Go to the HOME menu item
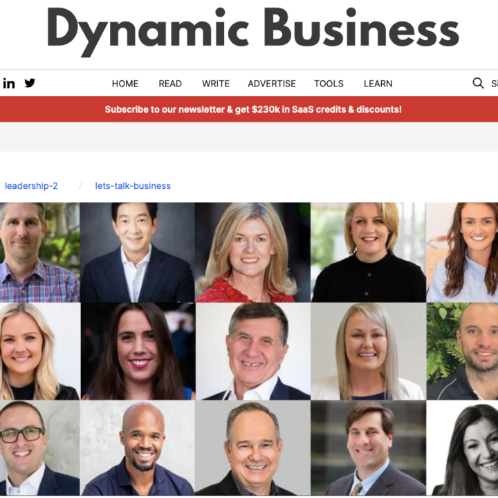This screenshot has width=498, height=498. coord(125,84)
